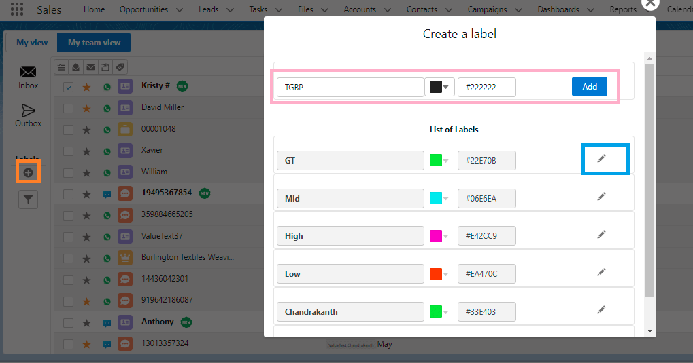Uncheck the Kristy # row checkbox
This screenshot has height=363, width=693.
pos(68,87)
